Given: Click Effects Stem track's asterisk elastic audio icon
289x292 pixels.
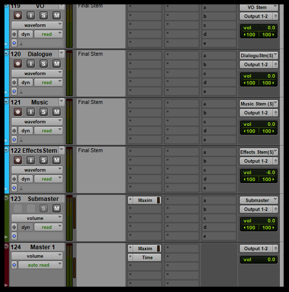Looking at the screenshot, I should click(x=14, y=179).
